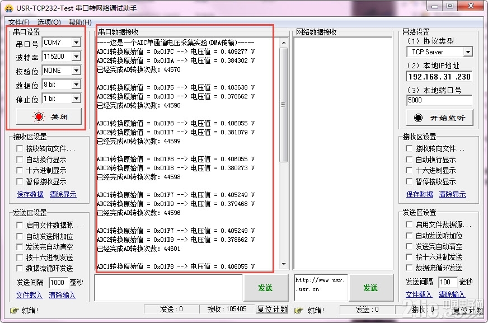Click the status text 接收 : 105405
488x323 pixels.
(x=227, y=310)
